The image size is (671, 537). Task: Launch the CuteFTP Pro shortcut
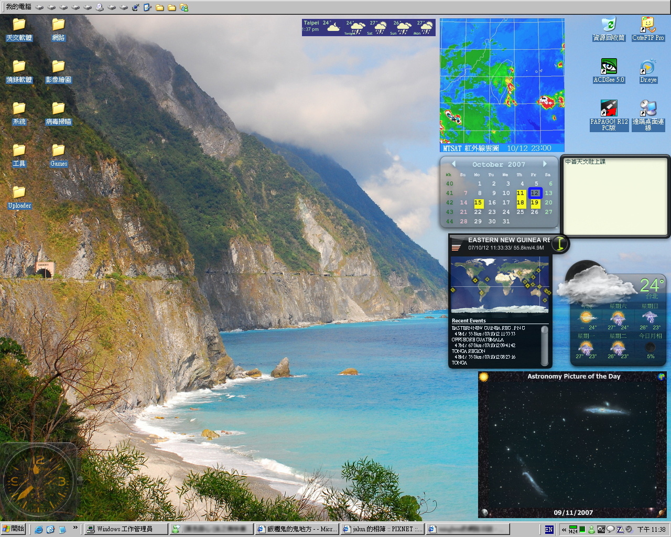point(648,29)
